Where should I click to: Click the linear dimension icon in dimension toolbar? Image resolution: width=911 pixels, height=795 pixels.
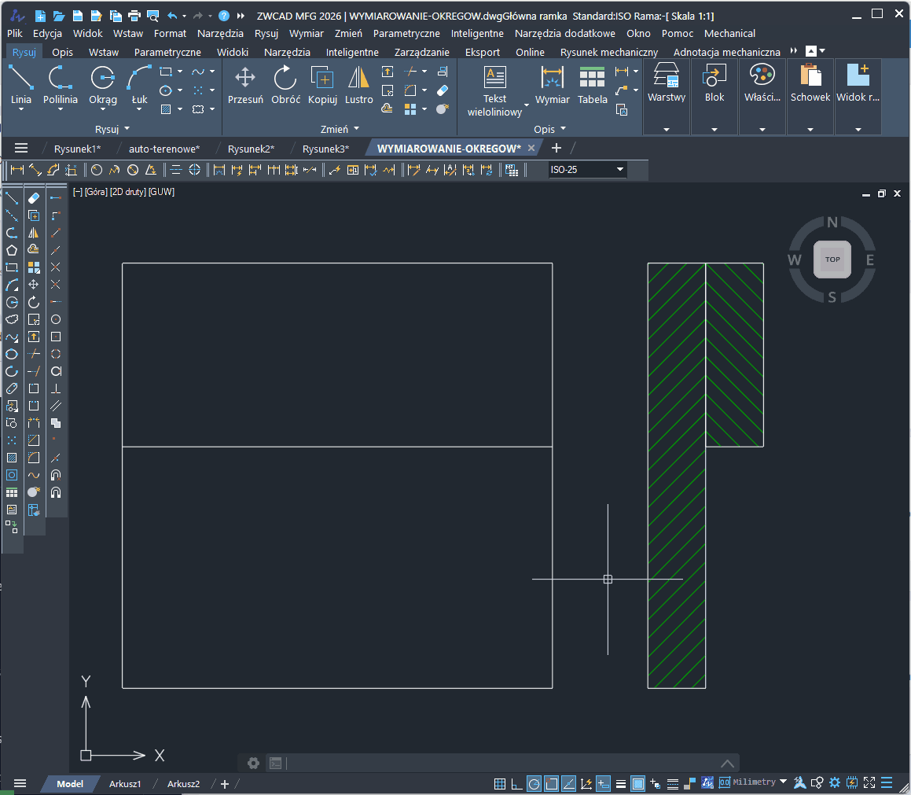click(x=17, y=170)
